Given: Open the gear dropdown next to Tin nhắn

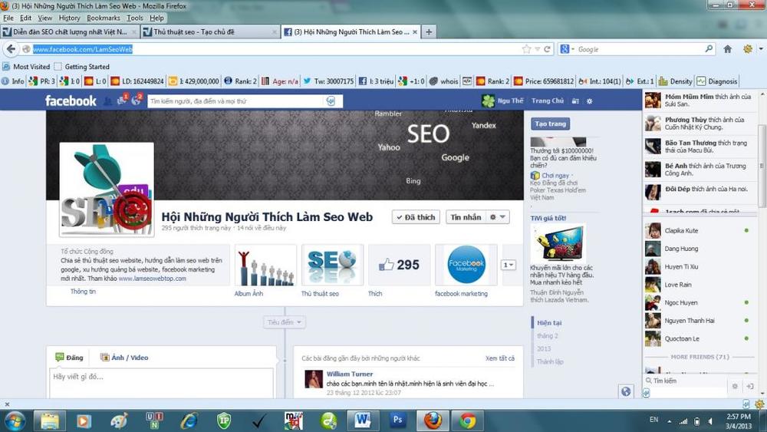Looking at the screenshot, I should pos(498,216).
